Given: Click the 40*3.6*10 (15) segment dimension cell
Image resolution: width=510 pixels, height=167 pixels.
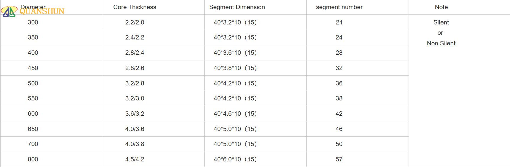Looking at the screenshot, I should tap(235, 53).
